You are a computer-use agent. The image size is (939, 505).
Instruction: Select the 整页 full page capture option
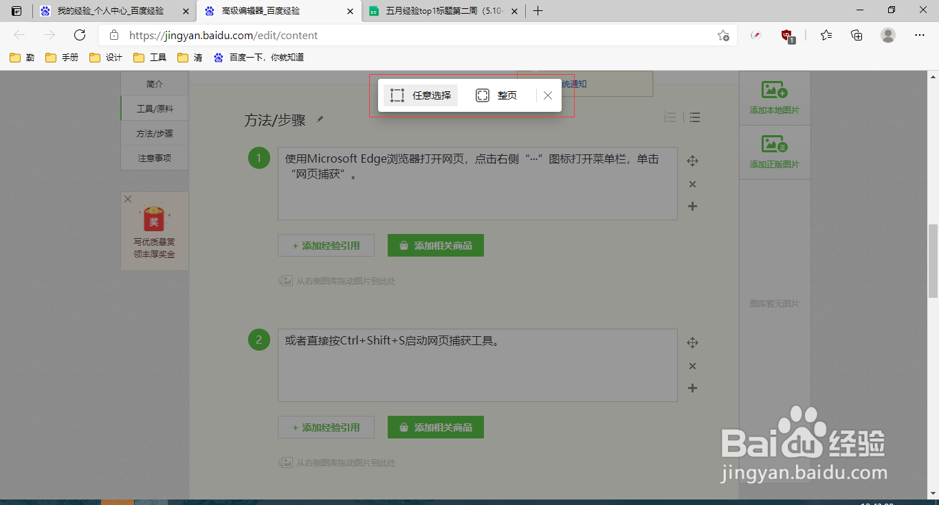(497, 95)
